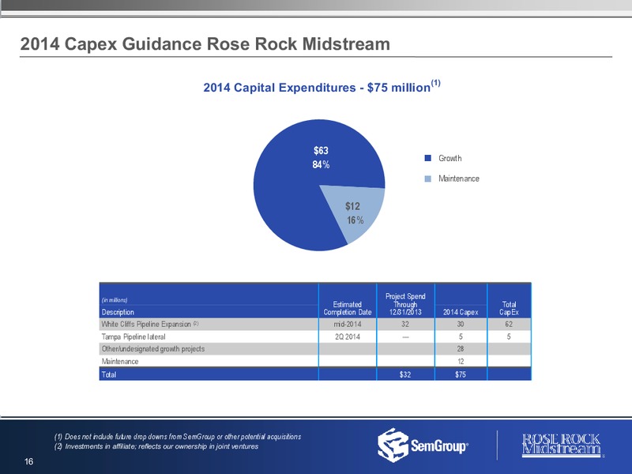Click the 'Estimated Completion Date' column header

348,308
